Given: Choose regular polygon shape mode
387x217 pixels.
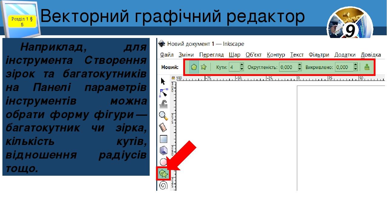Looking at the screenshot, I should pos(194,67).
